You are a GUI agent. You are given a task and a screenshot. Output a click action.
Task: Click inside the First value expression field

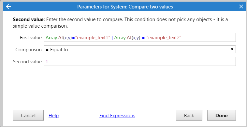pyautogui.click(x=140, y=37)
